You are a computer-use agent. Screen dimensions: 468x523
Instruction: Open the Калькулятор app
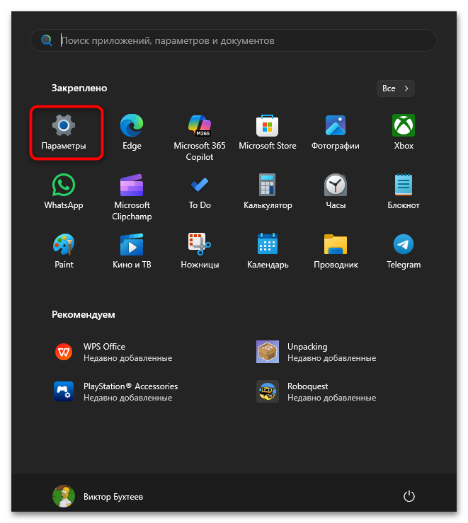(x=268, y=192)
